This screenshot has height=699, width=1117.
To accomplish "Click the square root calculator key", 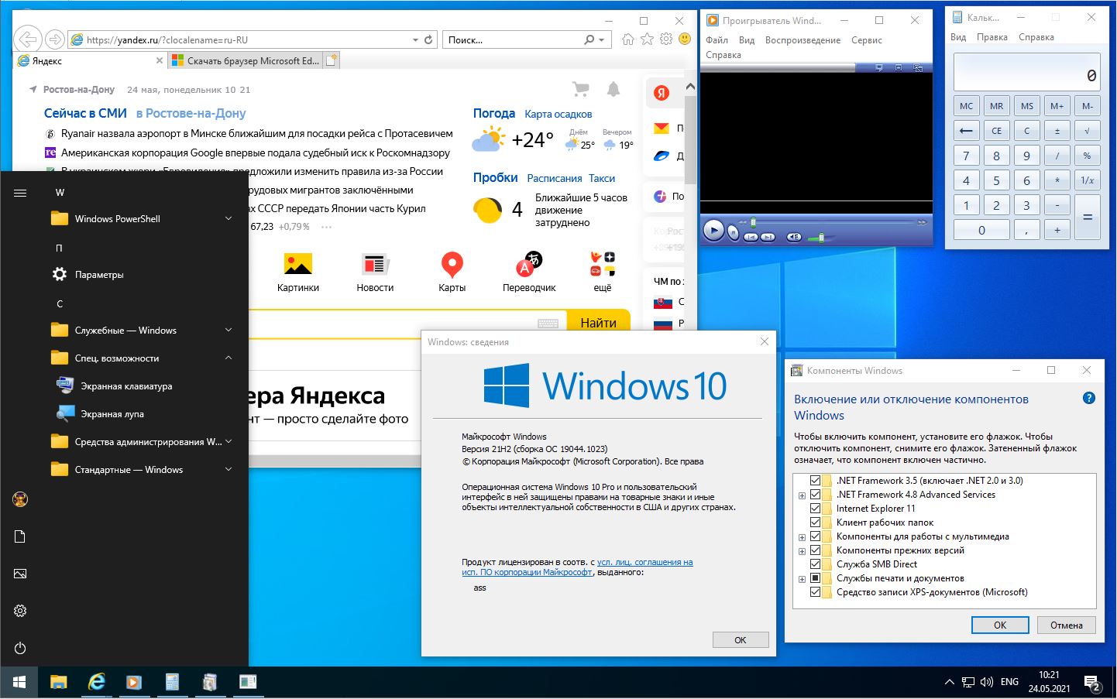I will [x=1087, y=131].
